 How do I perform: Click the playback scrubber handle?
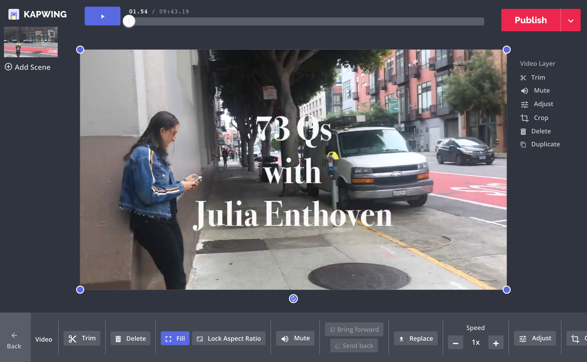129,21
